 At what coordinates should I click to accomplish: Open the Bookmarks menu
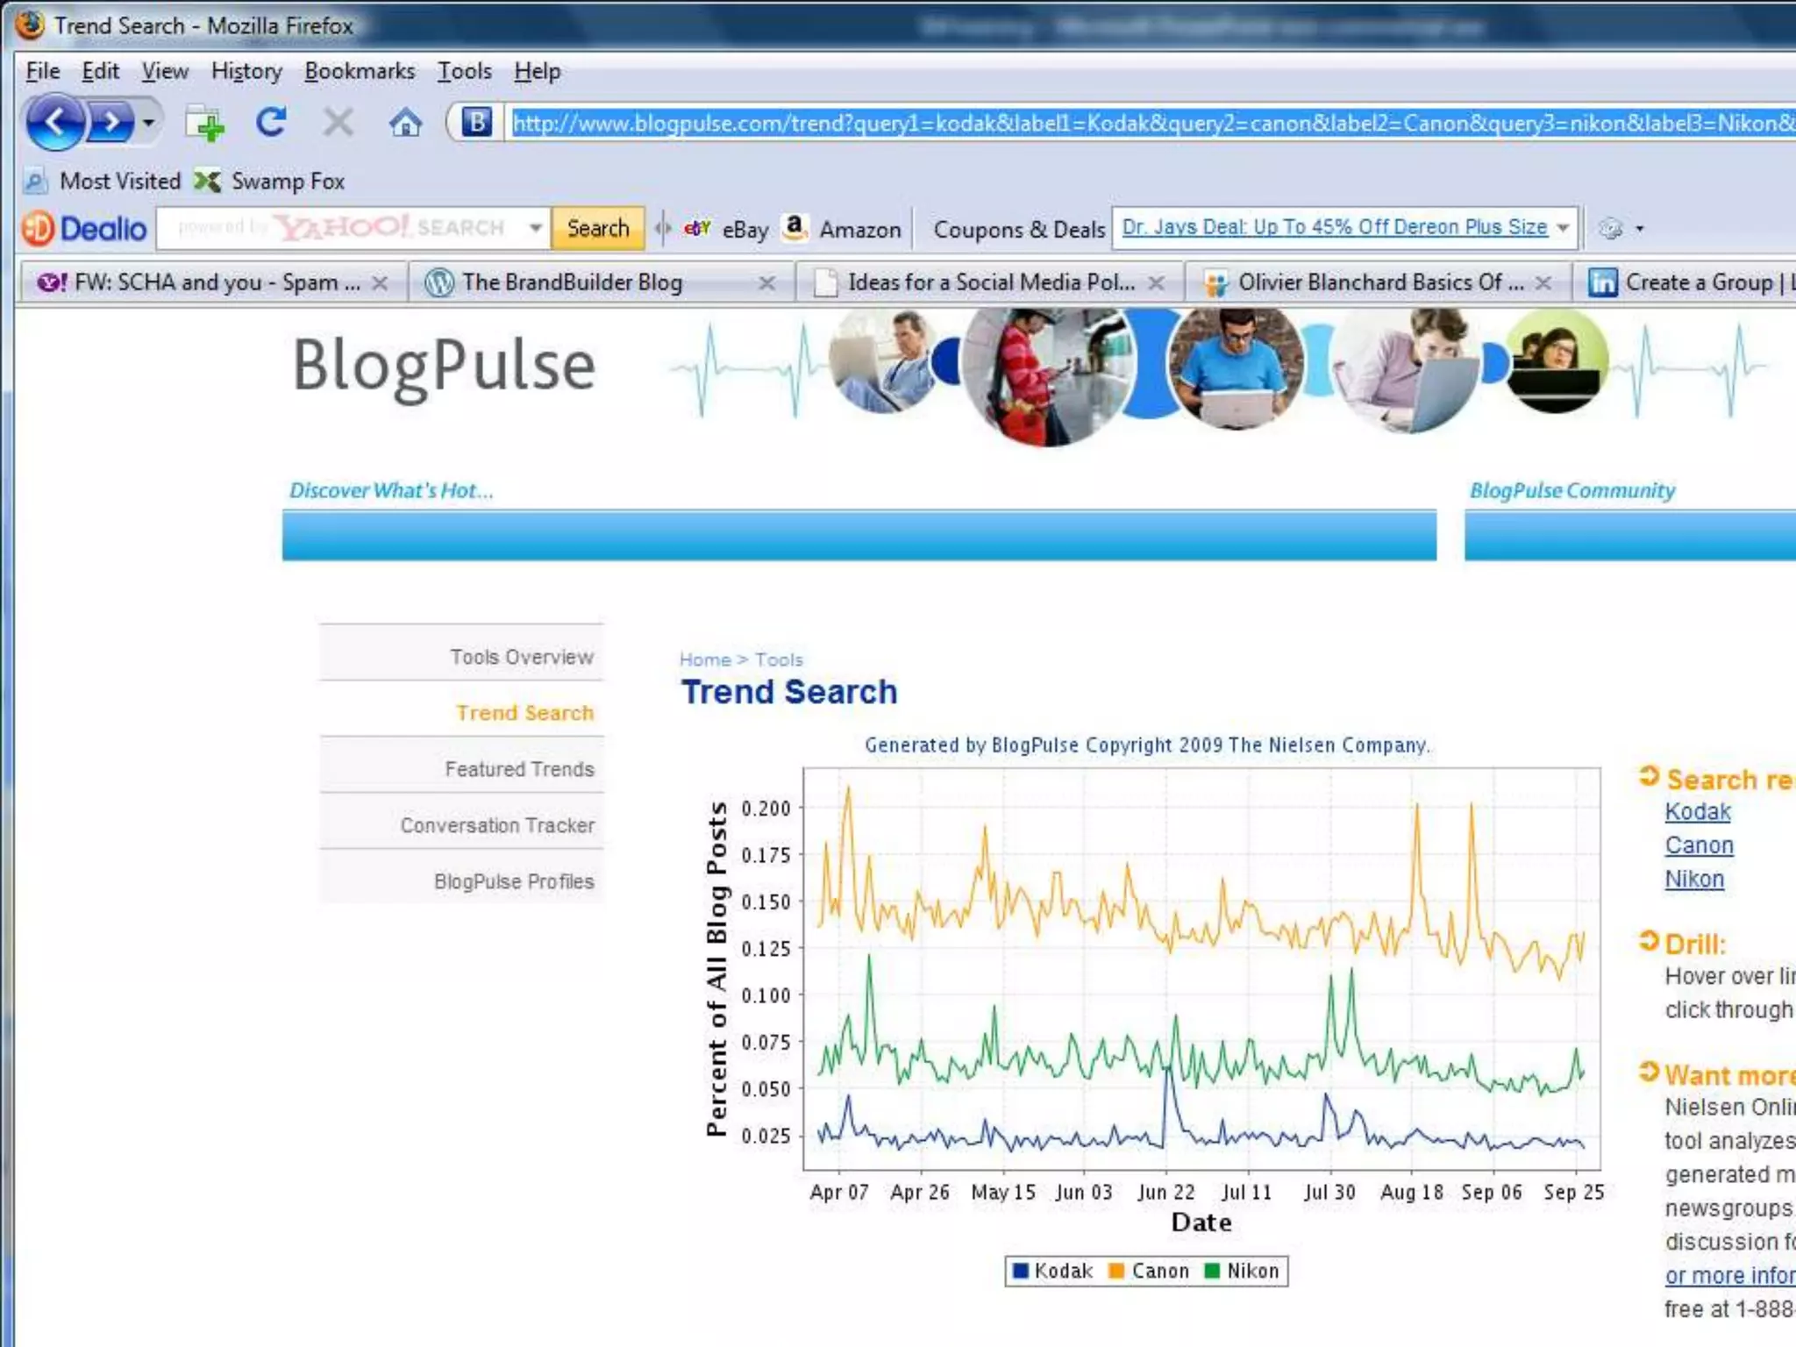pyautogui.click(x=360, y=71)
